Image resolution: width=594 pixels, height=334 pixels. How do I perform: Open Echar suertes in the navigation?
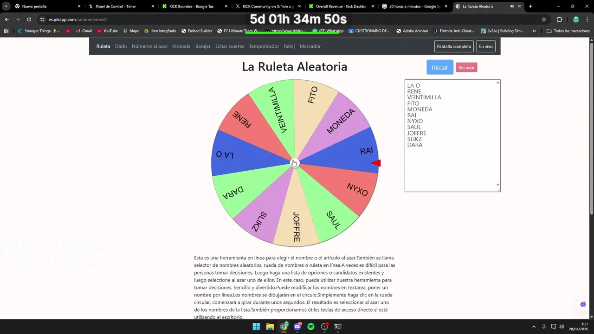230,46
